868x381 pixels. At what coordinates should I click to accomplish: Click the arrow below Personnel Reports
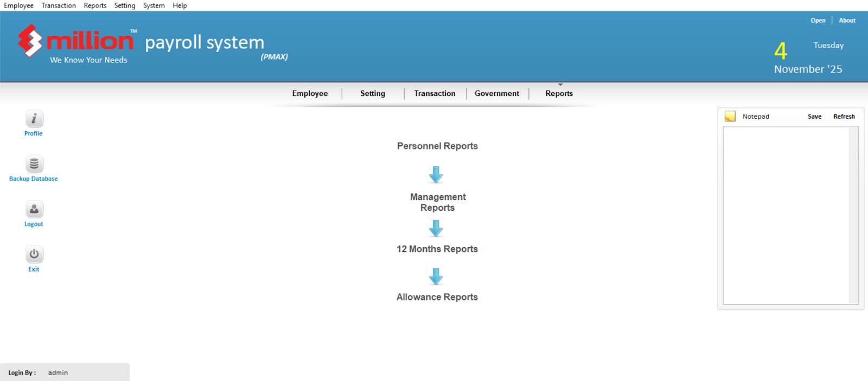pyautogui.click(x=436, y=175)
